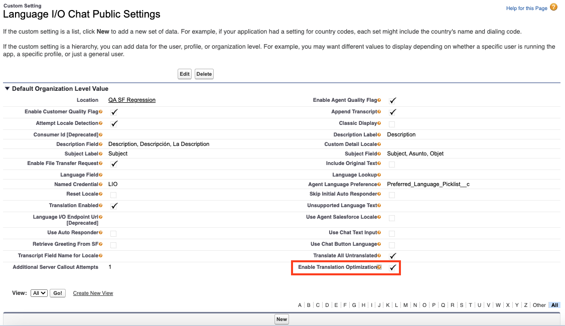Click info icon beside Translate All Untranslated

click(x=379, y=256)
